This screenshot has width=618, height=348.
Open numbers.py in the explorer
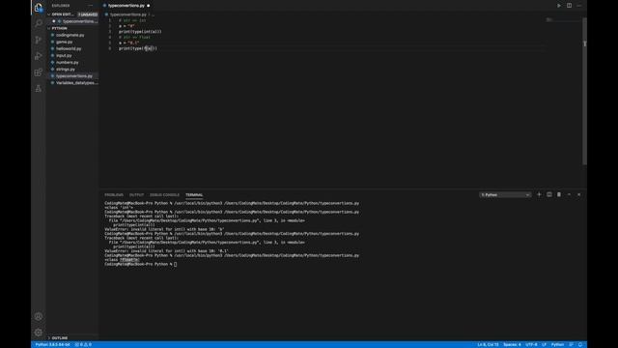click(68, 62)
